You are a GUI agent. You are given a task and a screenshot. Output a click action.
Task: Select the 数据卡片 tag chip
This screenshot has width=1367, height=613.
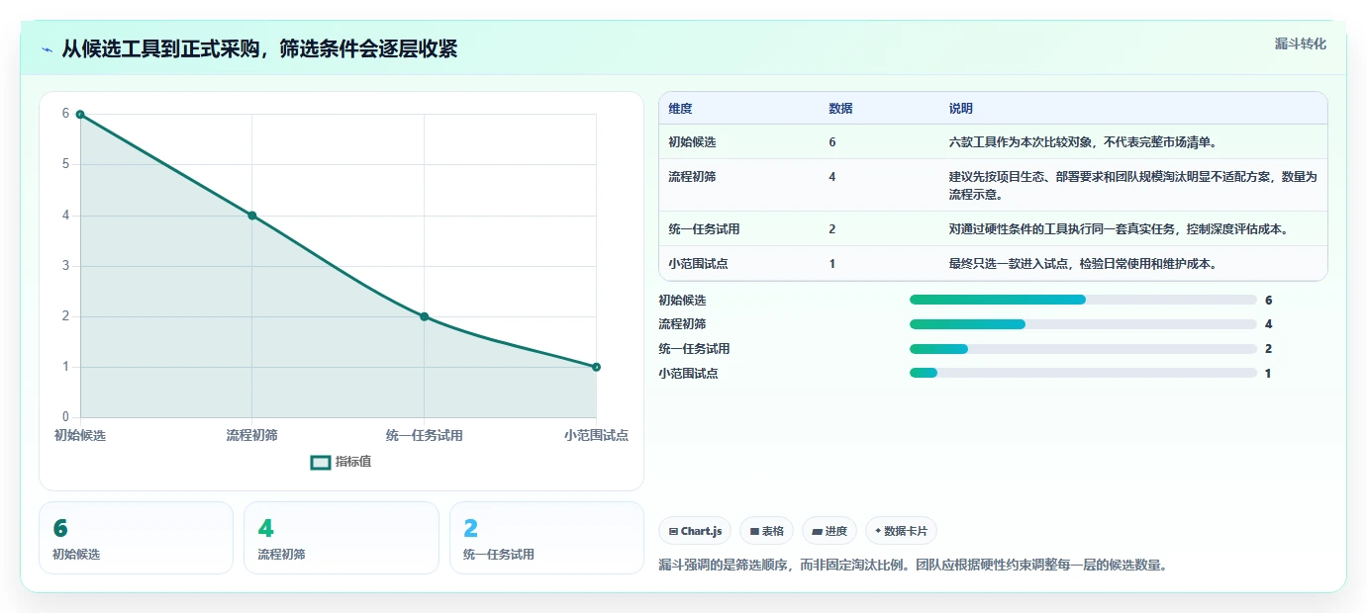point(901,531)
